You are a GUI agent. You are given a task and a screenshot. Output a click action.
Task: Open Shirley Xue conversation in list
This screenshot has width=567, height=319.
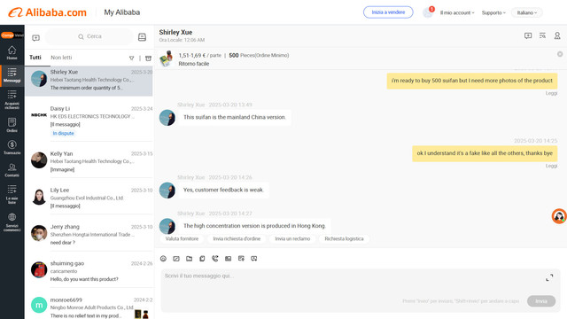click(89, 81)
